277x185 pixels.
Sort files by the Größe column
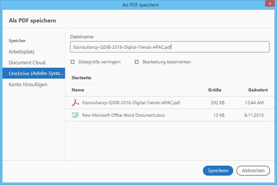pyautogui.click(x=215, y=90)
